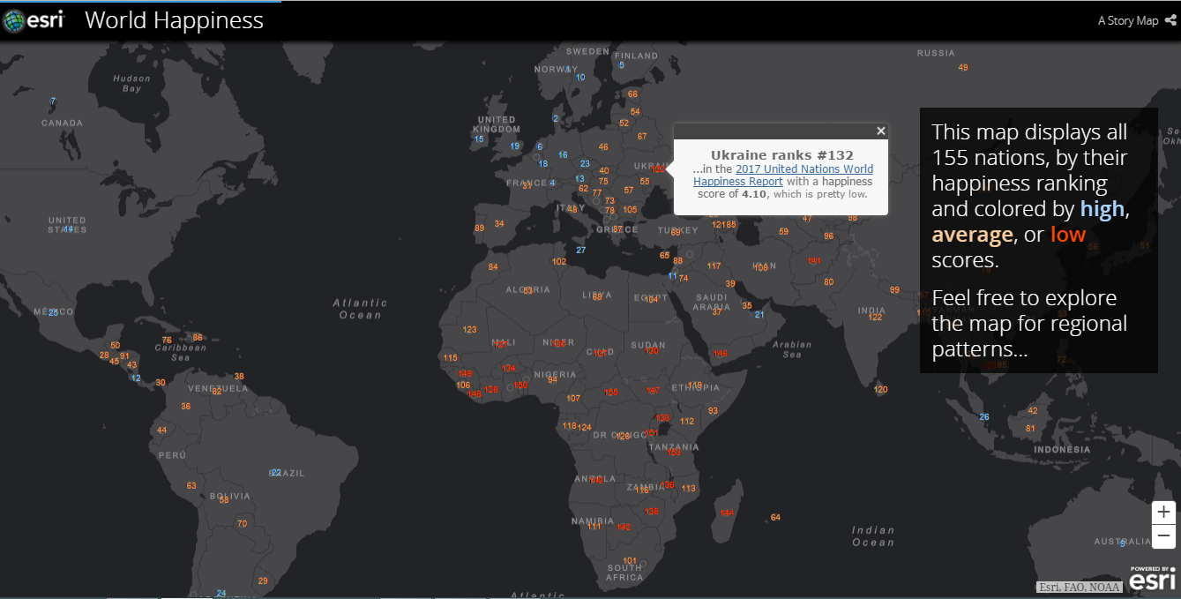1181x599 pixels.
Task: Click marker 5 in Finland
Action: tap(622, 65)
